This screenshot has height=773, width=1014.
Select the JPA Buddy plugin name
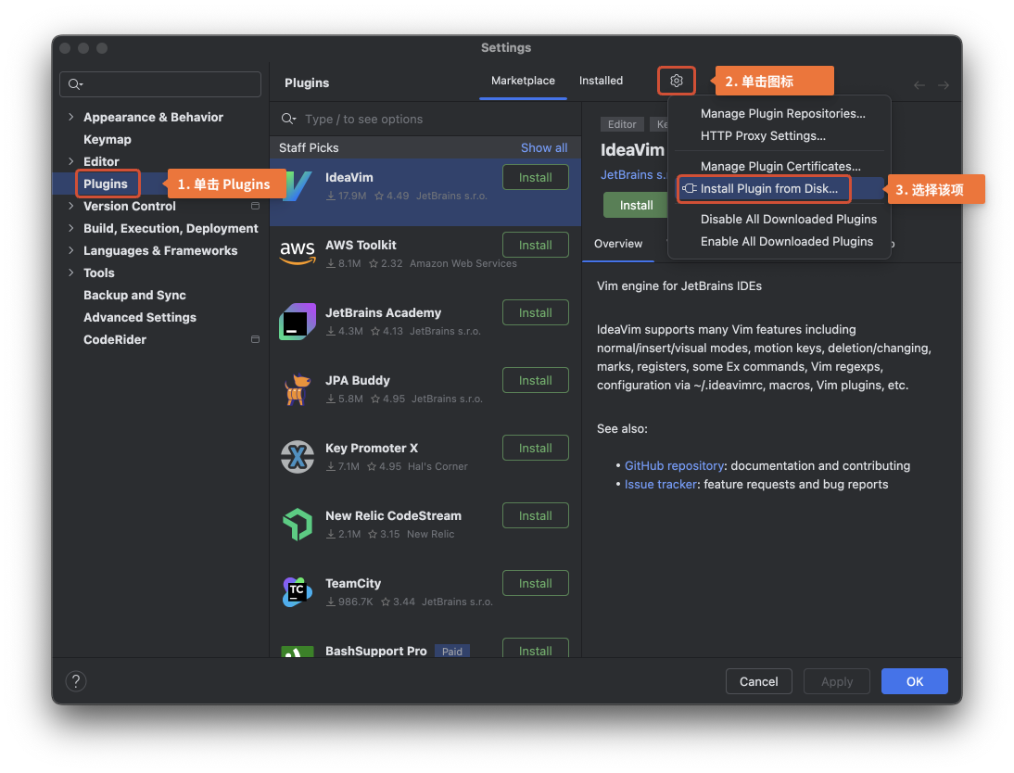358,380
